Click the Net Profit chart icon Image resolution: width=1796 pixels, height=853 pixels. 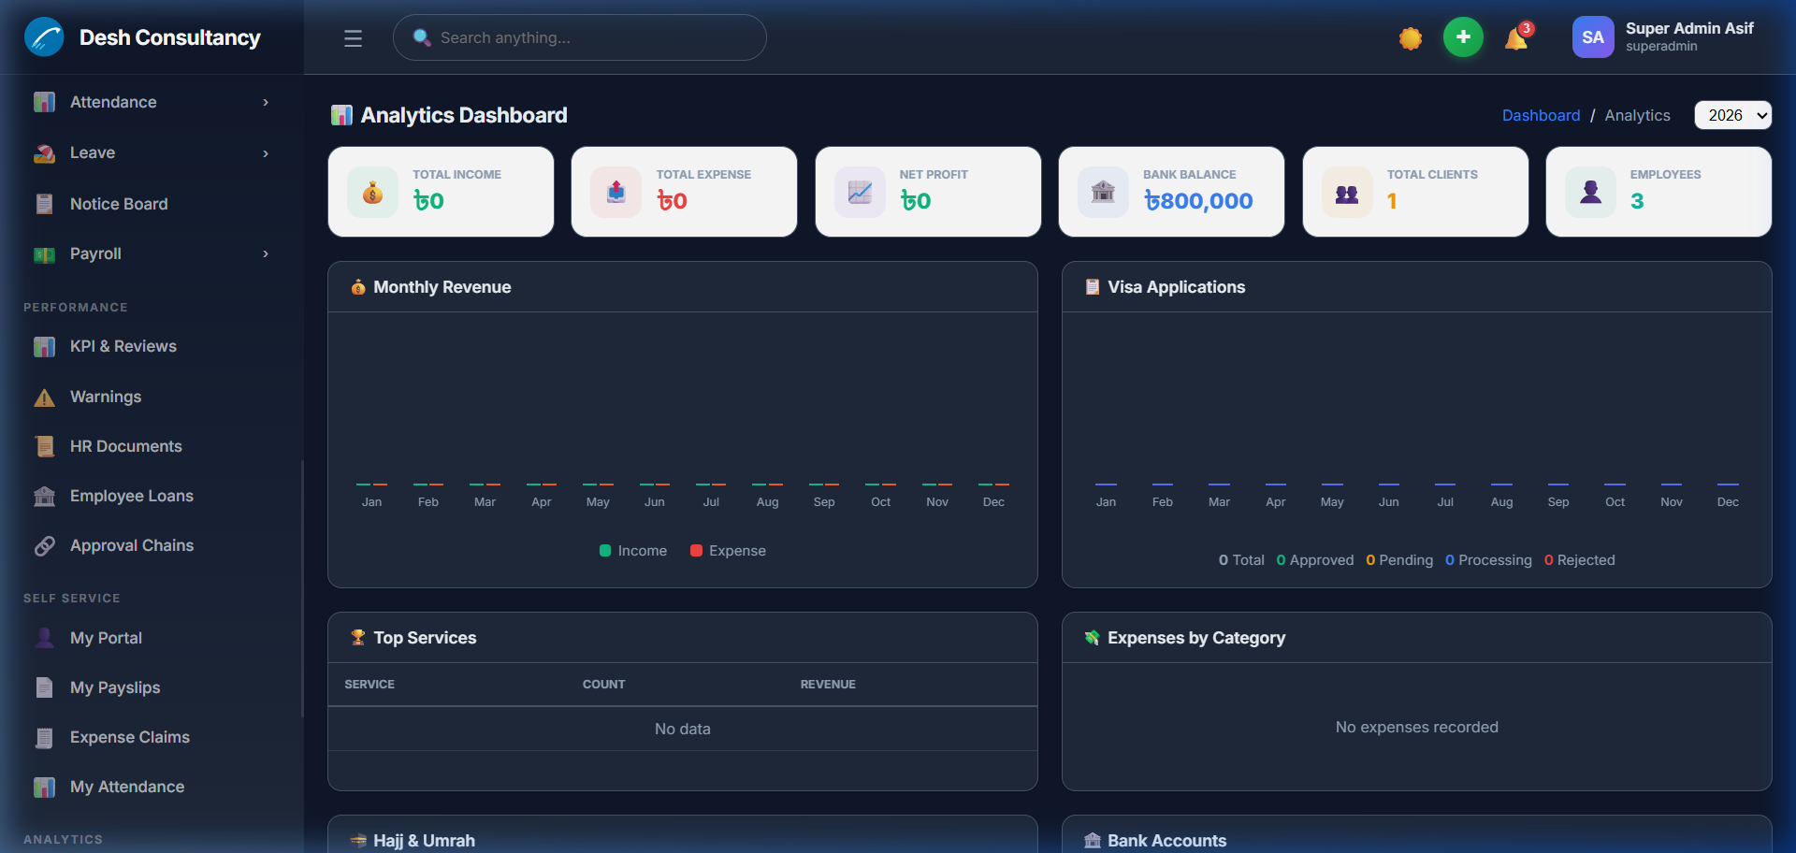pyautogui.click(x=860, y=192)
